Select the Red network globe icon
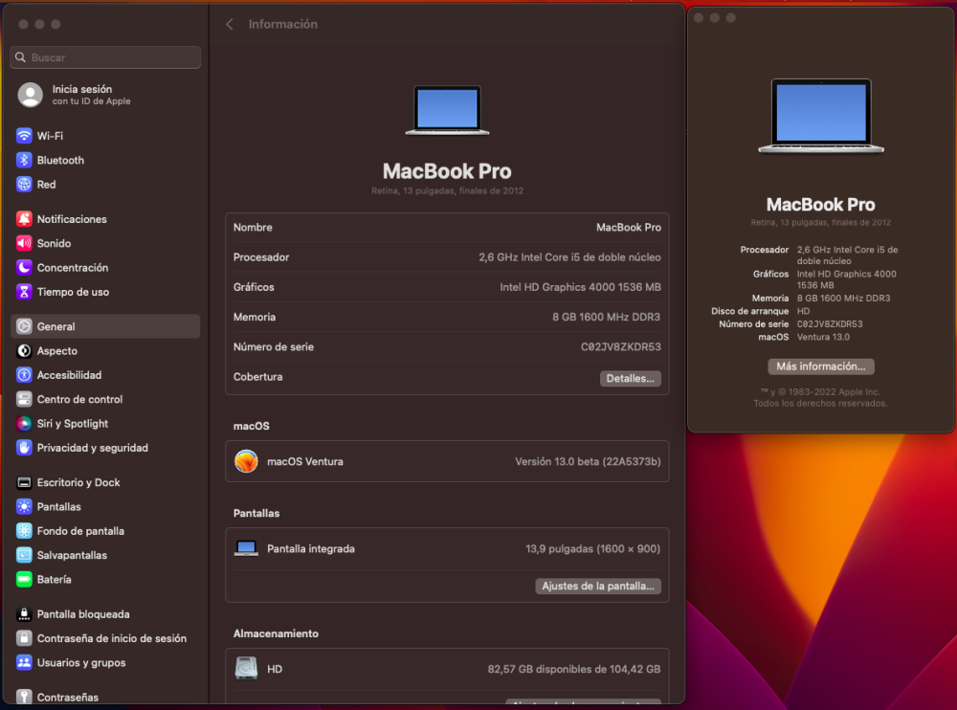This screenshot has width=957, height=710. [x=24, y=185]
